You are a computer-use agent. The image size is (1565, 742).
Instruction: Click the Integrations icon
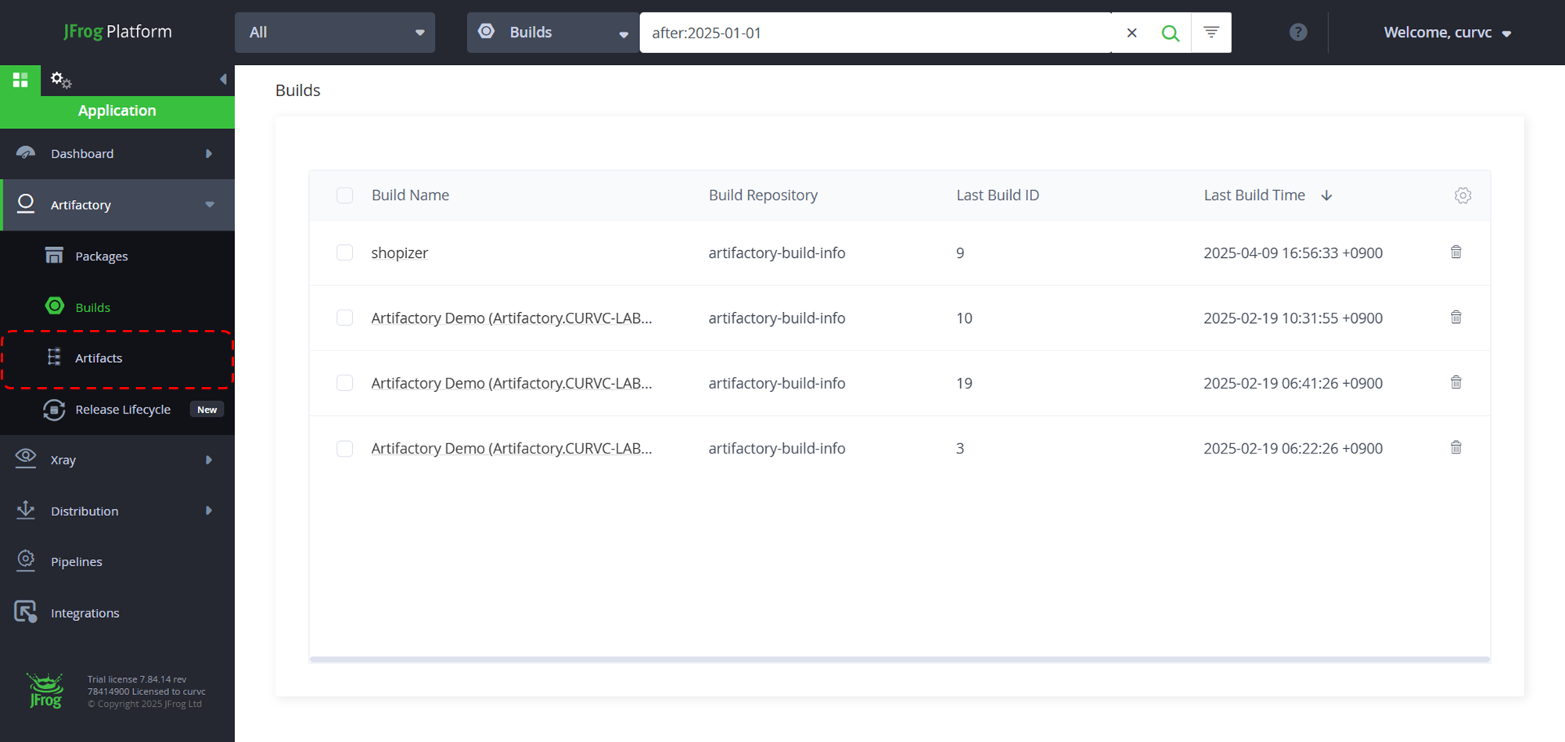click(26, 612)
